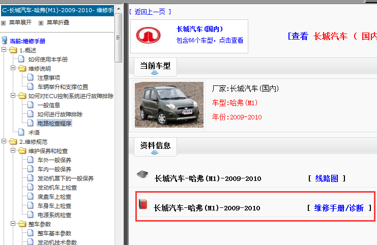Click the 菜单折叠 collapse-menu icon

pyautogui.click(x=41, y=23)
